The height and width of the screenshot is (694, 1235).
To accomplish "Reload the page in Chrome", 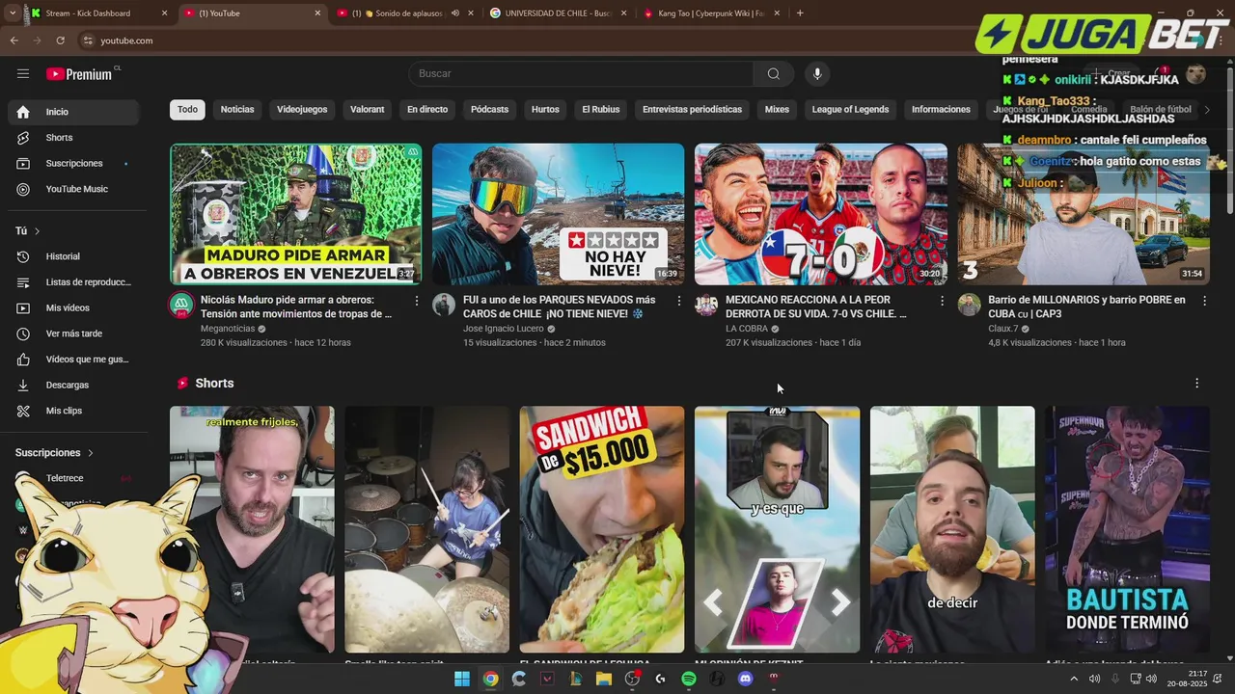I will pos(60,40).
